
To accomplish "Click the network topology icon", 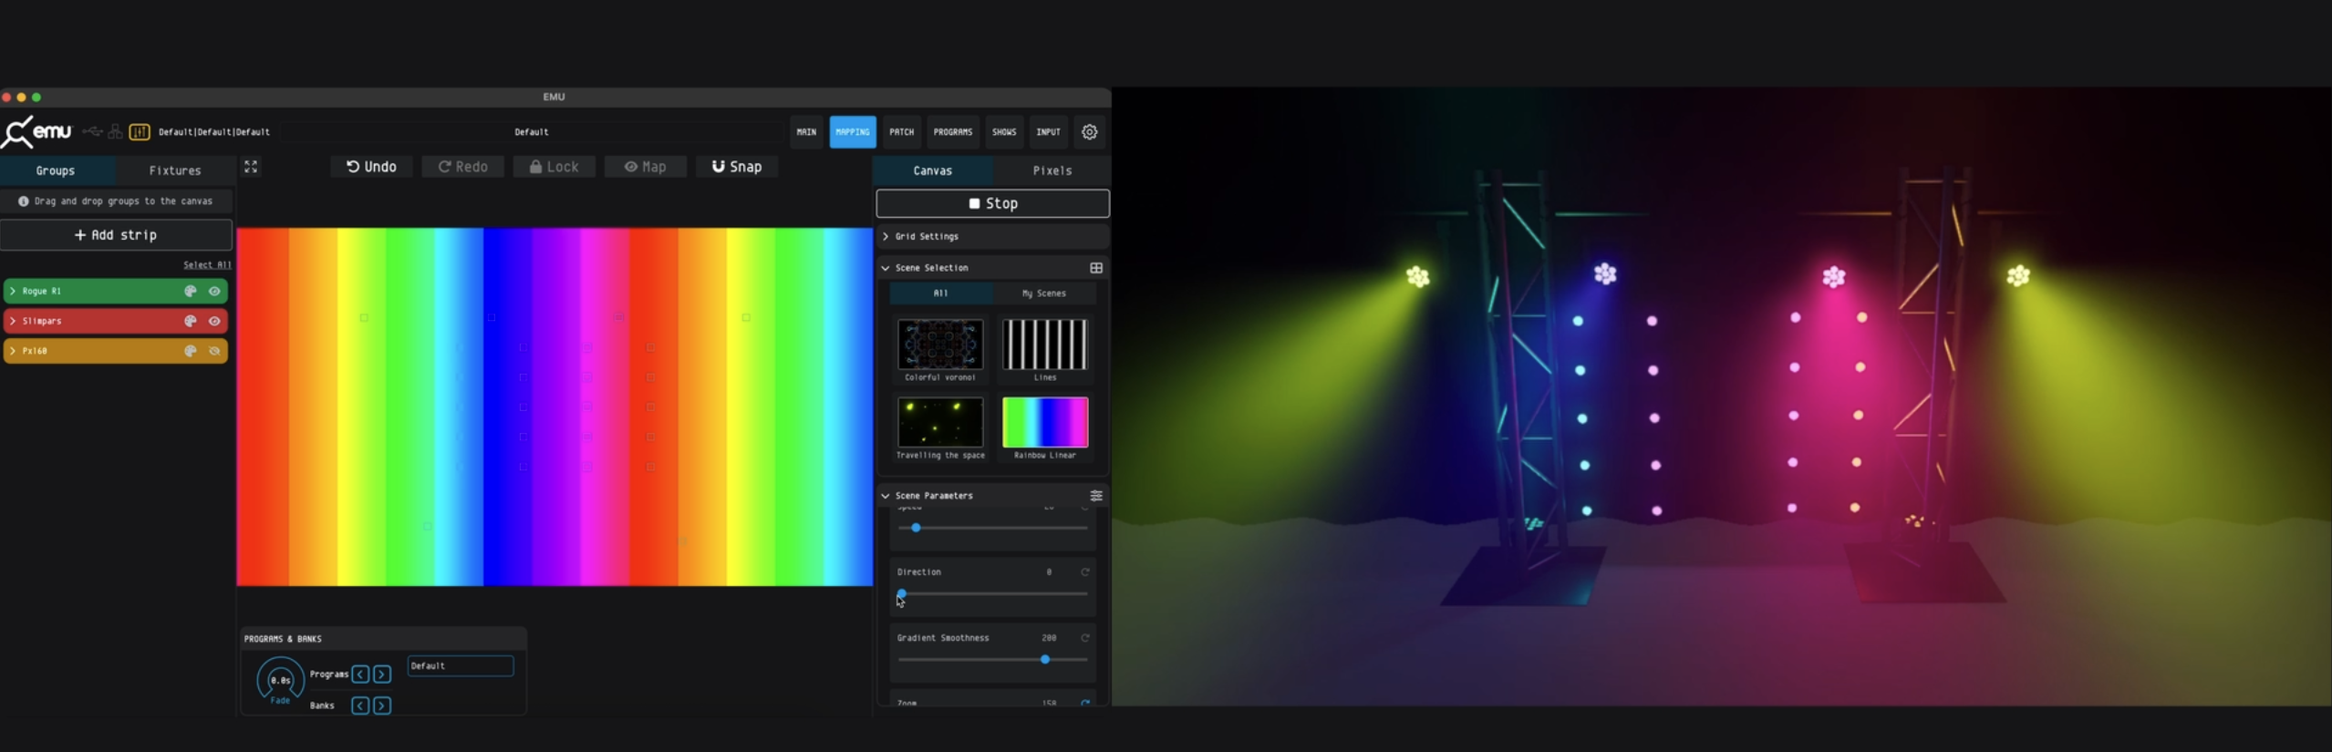I will 116,132.
